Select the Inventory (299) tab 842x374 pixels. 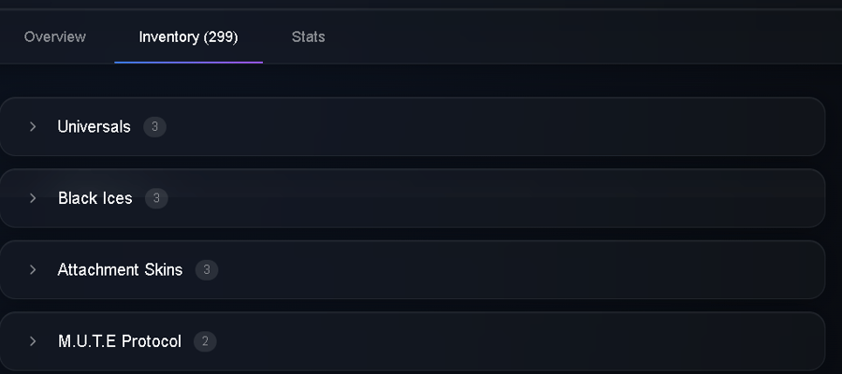(x=188, y=37)
